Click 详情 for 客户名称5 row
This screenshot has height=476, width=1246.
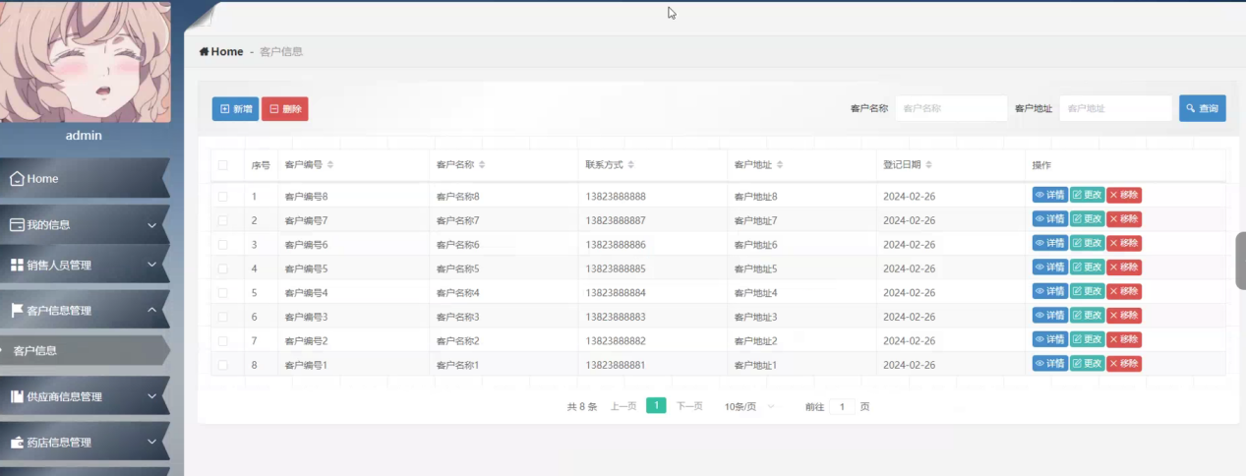point(1049,268)
